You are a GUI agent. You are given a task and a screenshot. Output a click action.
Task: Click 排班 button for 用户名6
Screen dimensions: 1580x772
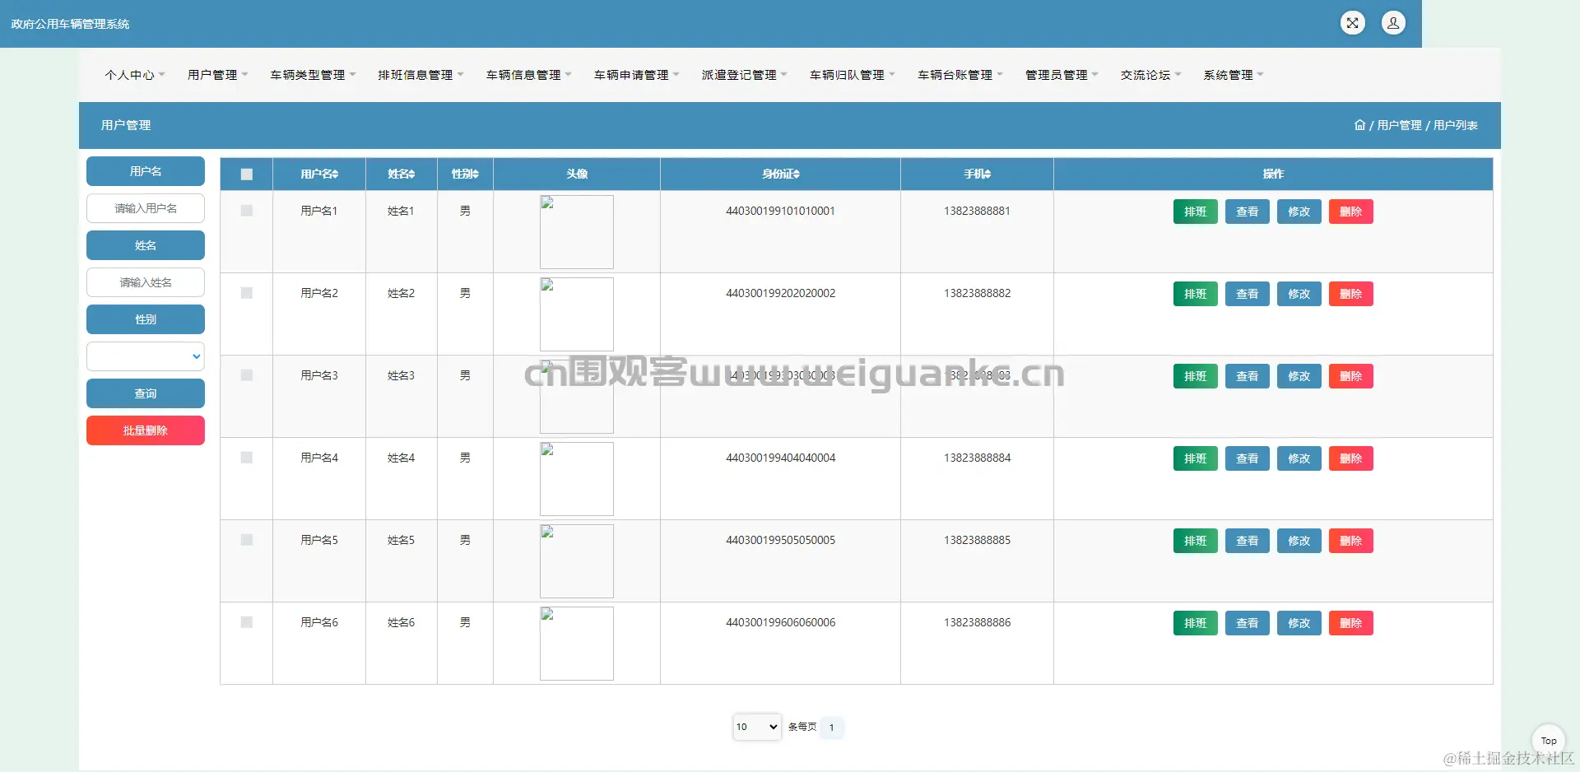pyautogui.click(x=1195, y=623)
